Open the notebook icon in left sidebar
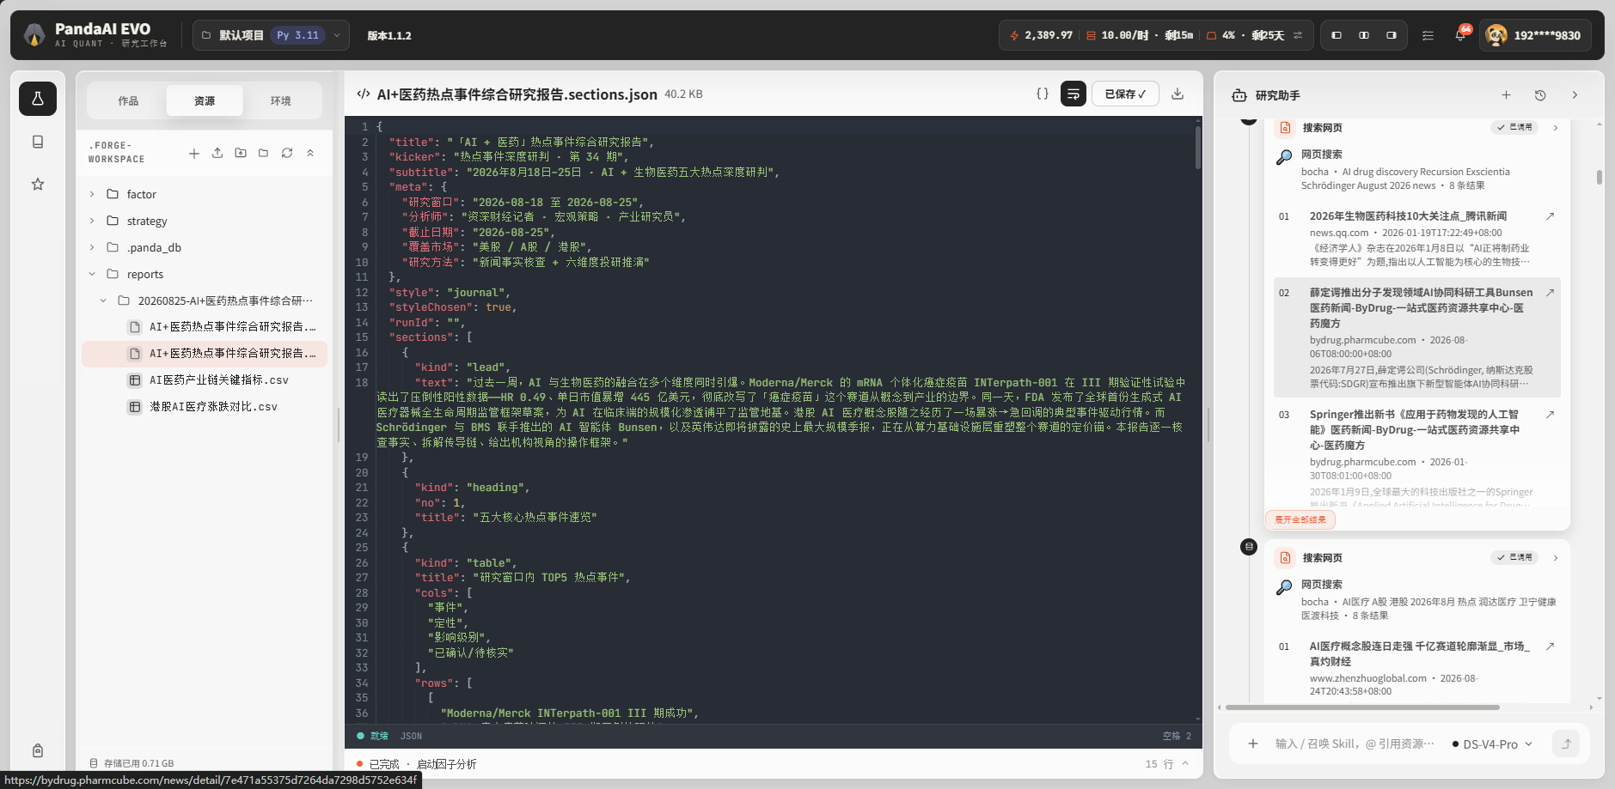The image size is (1615, 789). pyautogui.click(x=38, y=142)
